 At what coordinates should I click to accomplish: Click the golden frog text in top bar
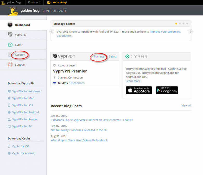14,2
